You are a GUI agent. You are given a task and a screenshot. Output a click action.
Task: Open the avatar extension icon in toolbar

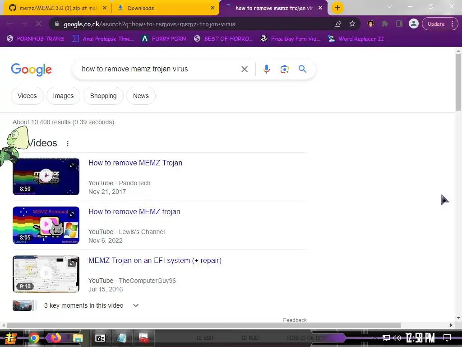pyautogui.click(x=370, y=24)
